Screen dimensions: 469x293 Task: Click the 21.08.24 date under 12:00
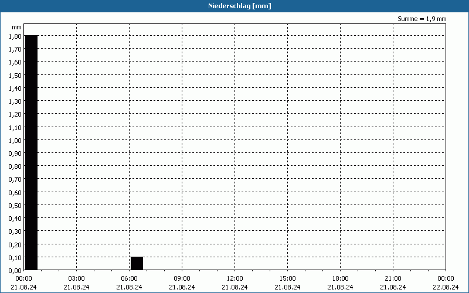[235, 287]
